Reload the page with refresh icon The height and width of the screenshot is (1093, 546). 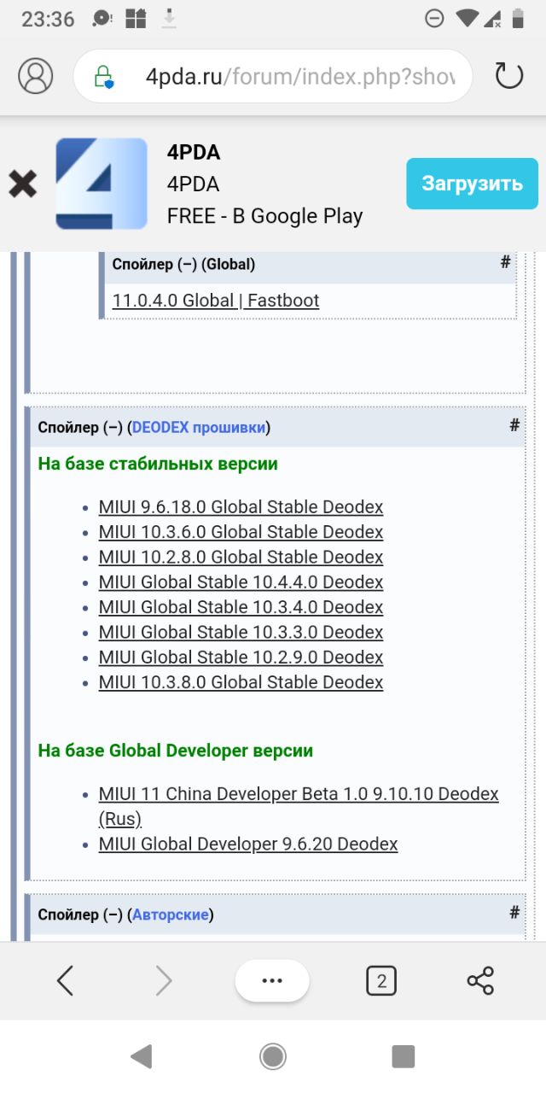point(508,76)
